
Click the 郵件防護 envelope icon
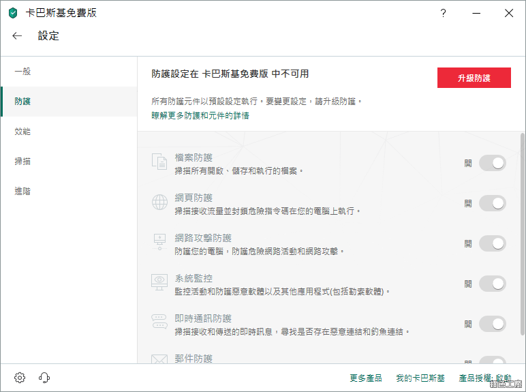[159, 359]
